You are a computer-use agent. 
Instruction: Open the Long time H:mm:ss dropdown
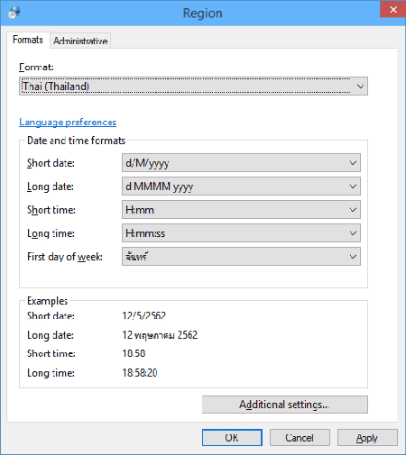[241, 233]
